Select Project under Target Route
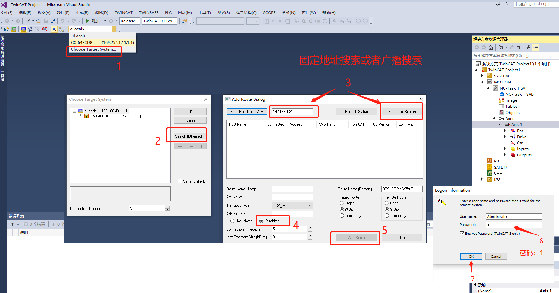 point(342,203)
